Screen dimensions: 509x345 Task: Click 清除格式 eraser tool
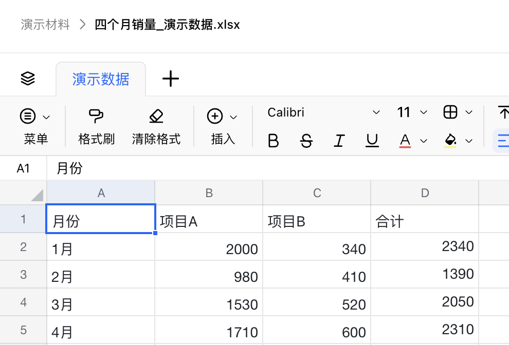pyautogui.click(x=156, y=126)
